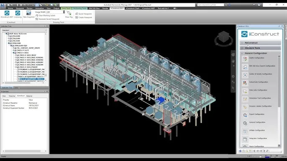Switch to Selection Tree bottom tab
This screenshot has height=161, width=287.
tap(7, 88)
